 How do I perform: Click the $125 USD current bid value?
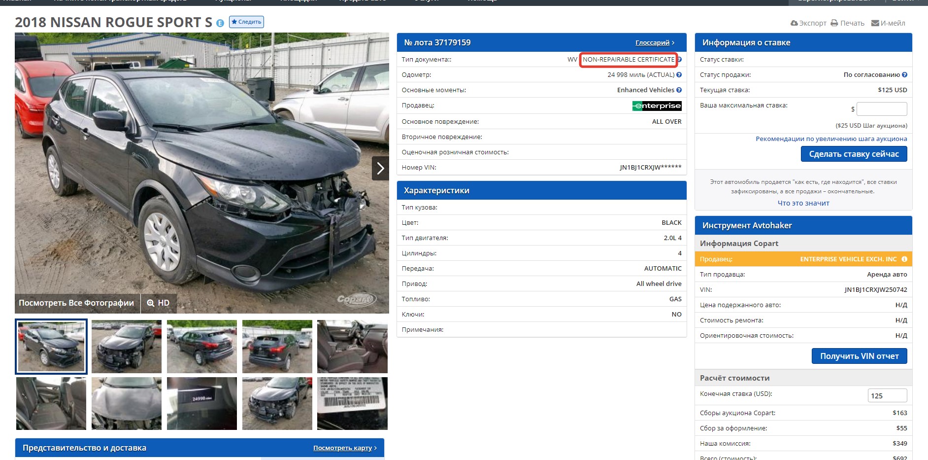892,90
